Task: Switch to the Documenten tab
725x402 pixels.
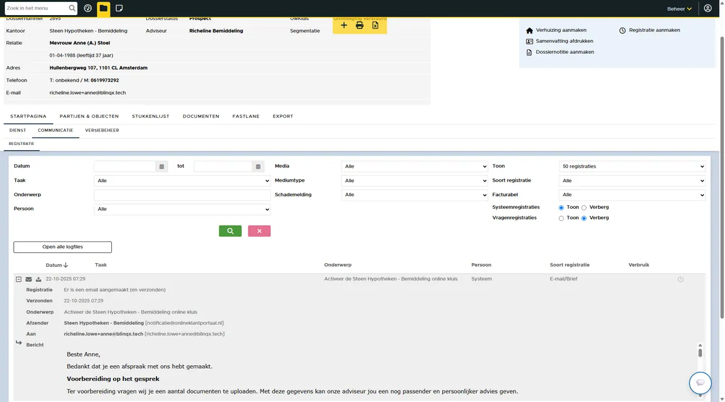Action: (x=201, y=116)
